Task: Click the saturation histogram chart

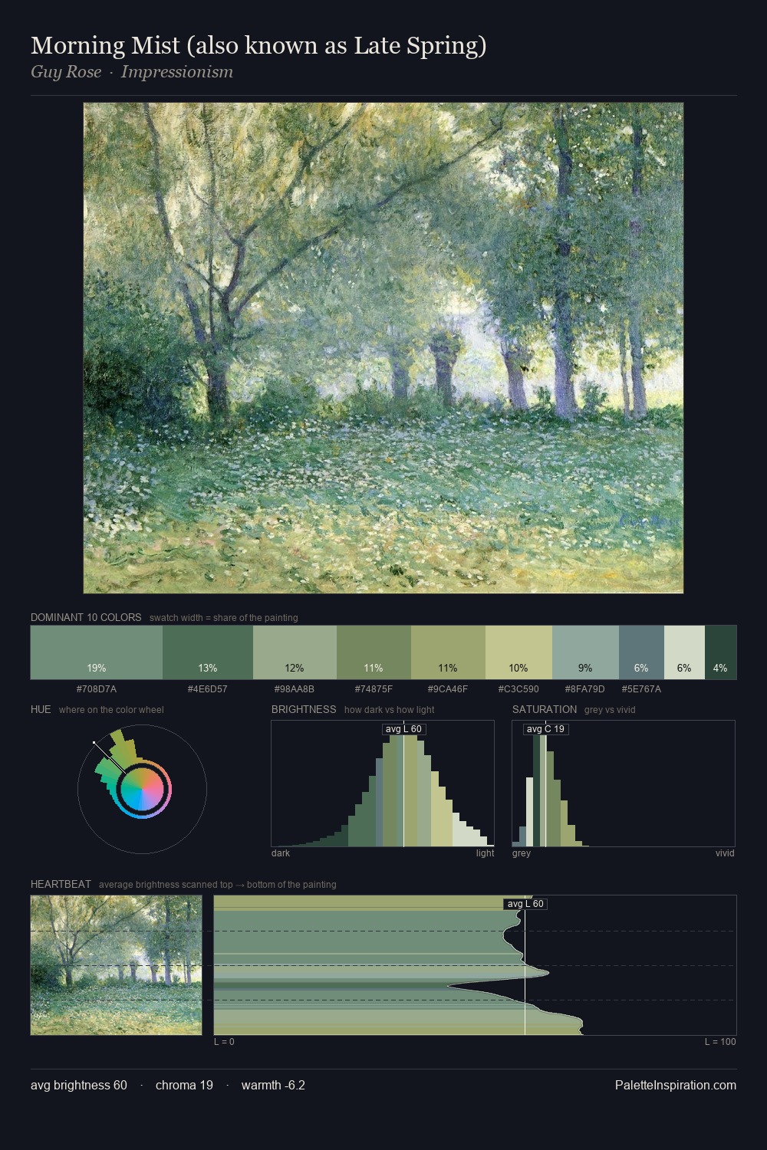Action: (624, 784)
